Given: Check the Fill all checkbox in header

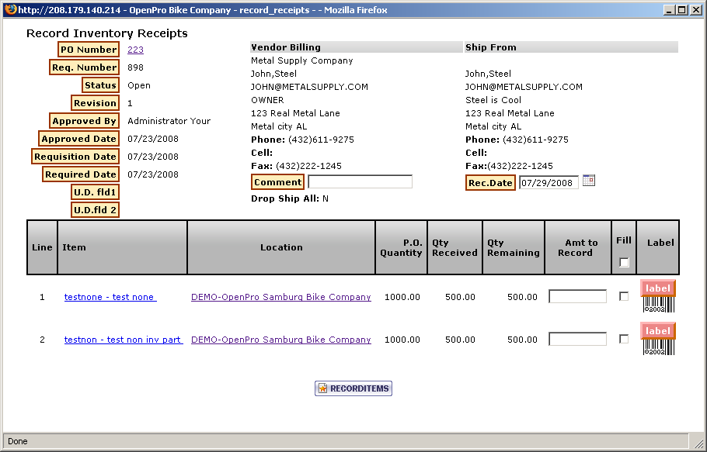Looking at the screenshot, I should tap(624, 262).
